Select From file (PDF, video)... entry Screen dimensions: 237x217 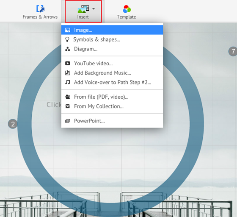(112, 97)
